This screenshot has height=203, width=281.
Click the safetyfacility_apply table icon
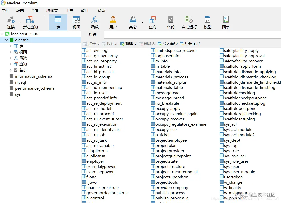click(x=221, y=50)
